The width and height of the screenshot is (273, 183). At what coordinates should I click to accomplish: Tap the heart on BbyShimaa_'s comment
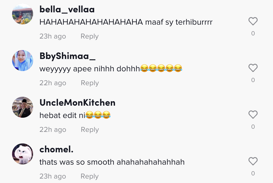click(x=253, y=68)
